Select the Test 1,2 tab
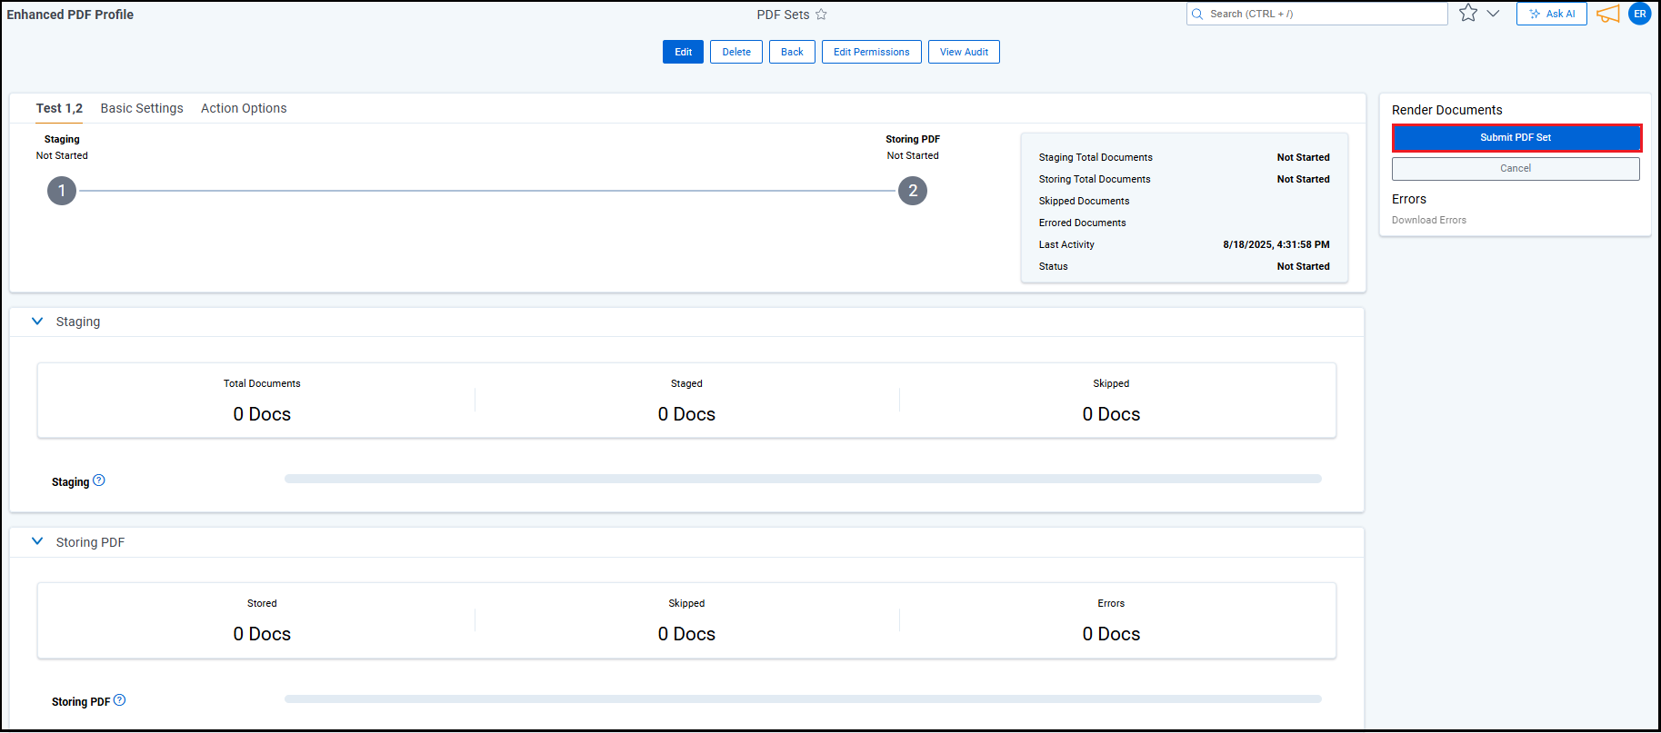Viewport: 1661px width, 733px height. point(59,108)
